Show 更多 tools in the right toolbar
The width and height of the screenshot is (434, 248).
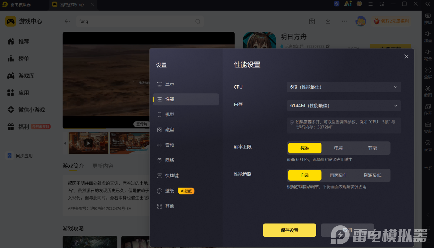coord(428,164)
